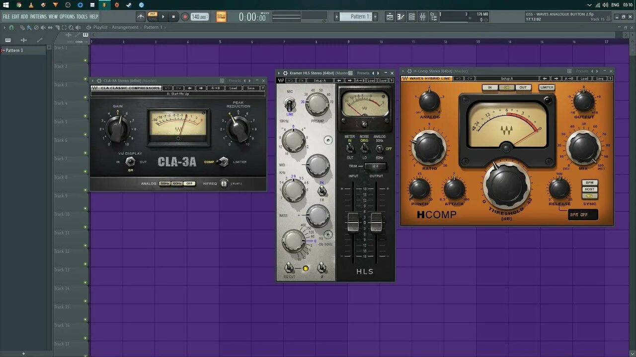Click the orange typing keyboard to piano icon
This screenshot has height=357, width=636.
click(221, 16)
